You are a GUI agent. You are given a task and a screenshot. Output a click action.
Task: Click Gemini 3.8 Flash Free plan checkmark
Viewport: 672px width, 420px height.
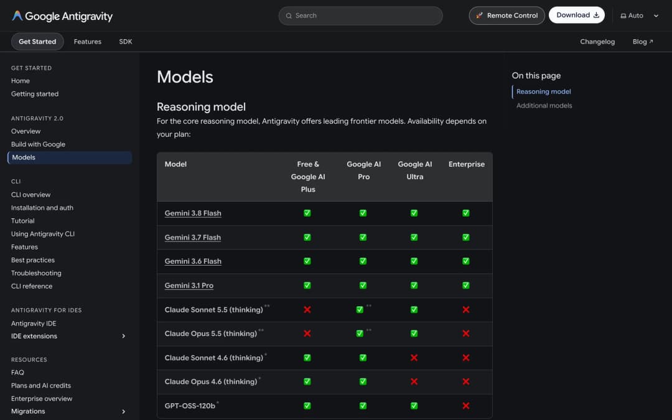pyautogui.click(x=307, y=213)
